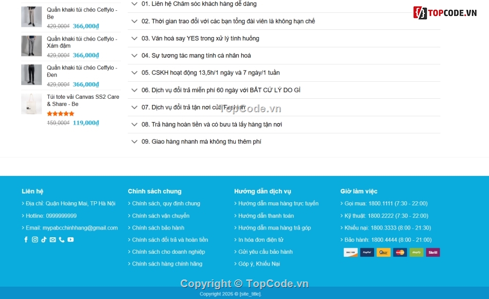This screenshot has height=299, width=489.
Task: Select the email envelope icon in the footer
Action: (53, 239)
